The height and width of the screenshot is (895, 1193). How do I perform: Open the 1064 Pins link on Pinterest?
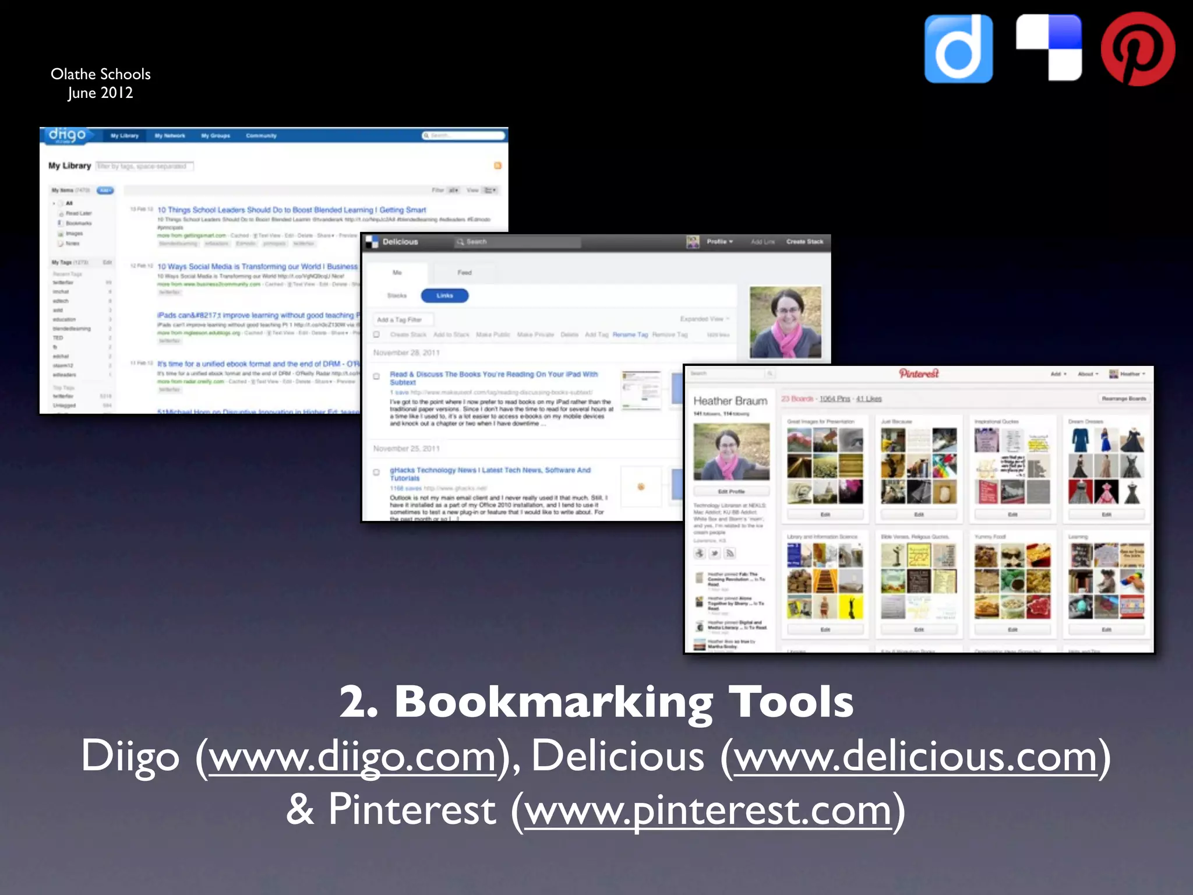coord(835,399)
